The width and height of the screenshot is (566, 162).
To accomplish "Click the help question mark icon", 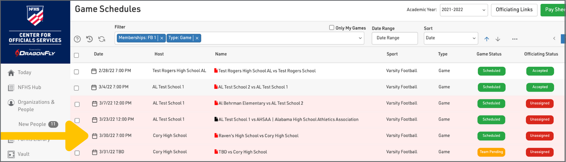I will point(77,39).
